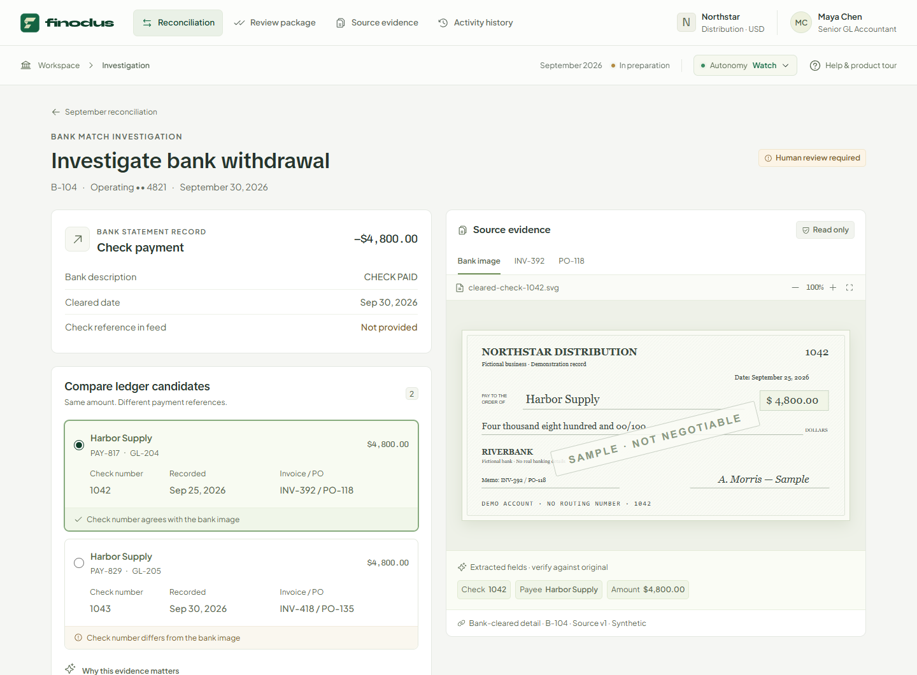917x675 pixels.
Task: Open the Reconciliation tab
Action: [178, 23]
